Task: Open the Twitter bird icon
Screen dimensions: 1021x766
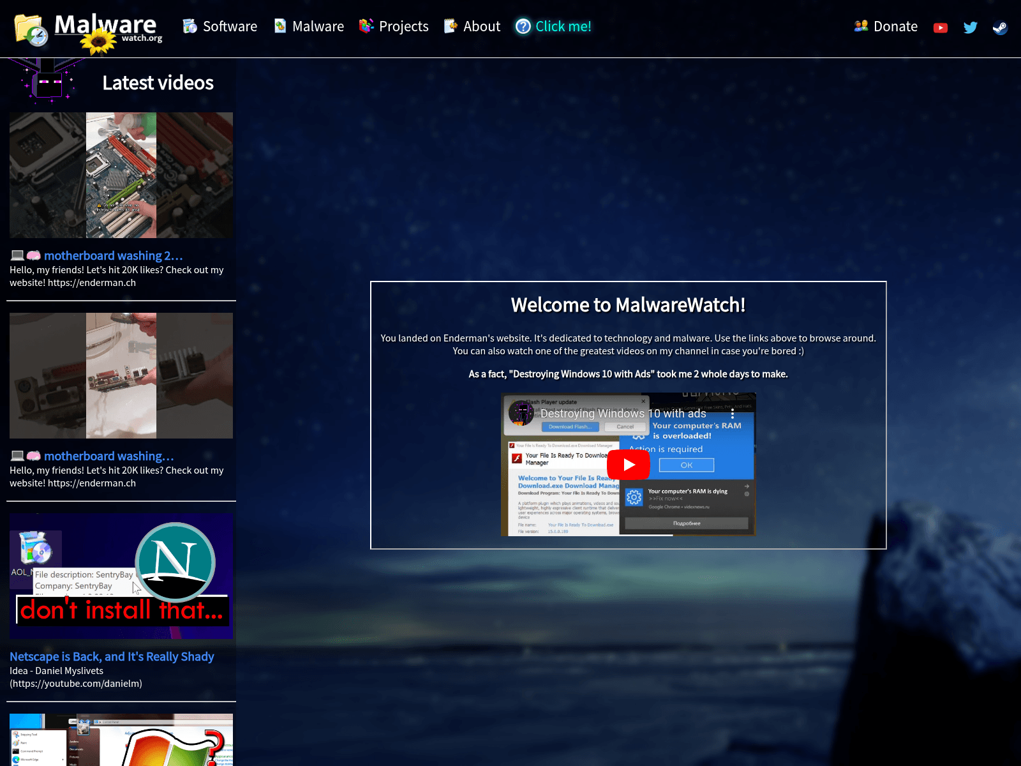Action: click(x=971, y=27)
